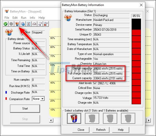Click the Design capacity 39566 mWh value
This screenshot has height=136, width=156.
(111, 69)
